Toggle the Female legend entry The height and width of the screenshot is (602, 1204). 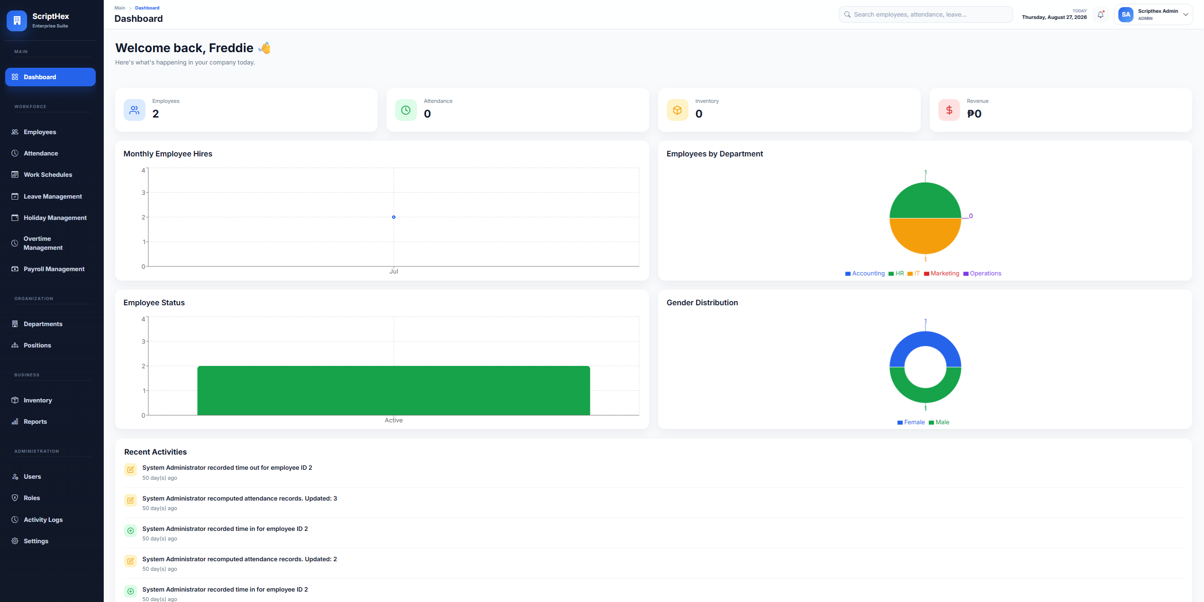pos(911,422)
